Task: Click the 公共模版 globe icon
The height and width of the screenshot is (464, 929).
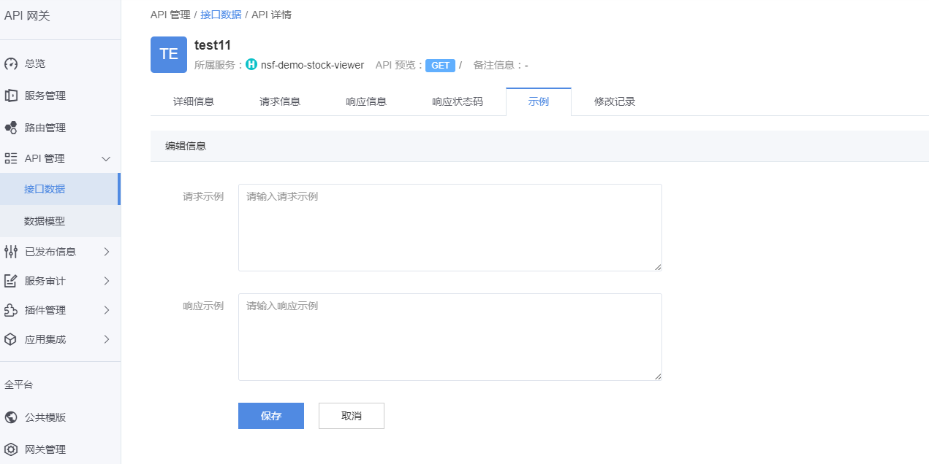Action: pyautogui.click(x=11, y=417)
